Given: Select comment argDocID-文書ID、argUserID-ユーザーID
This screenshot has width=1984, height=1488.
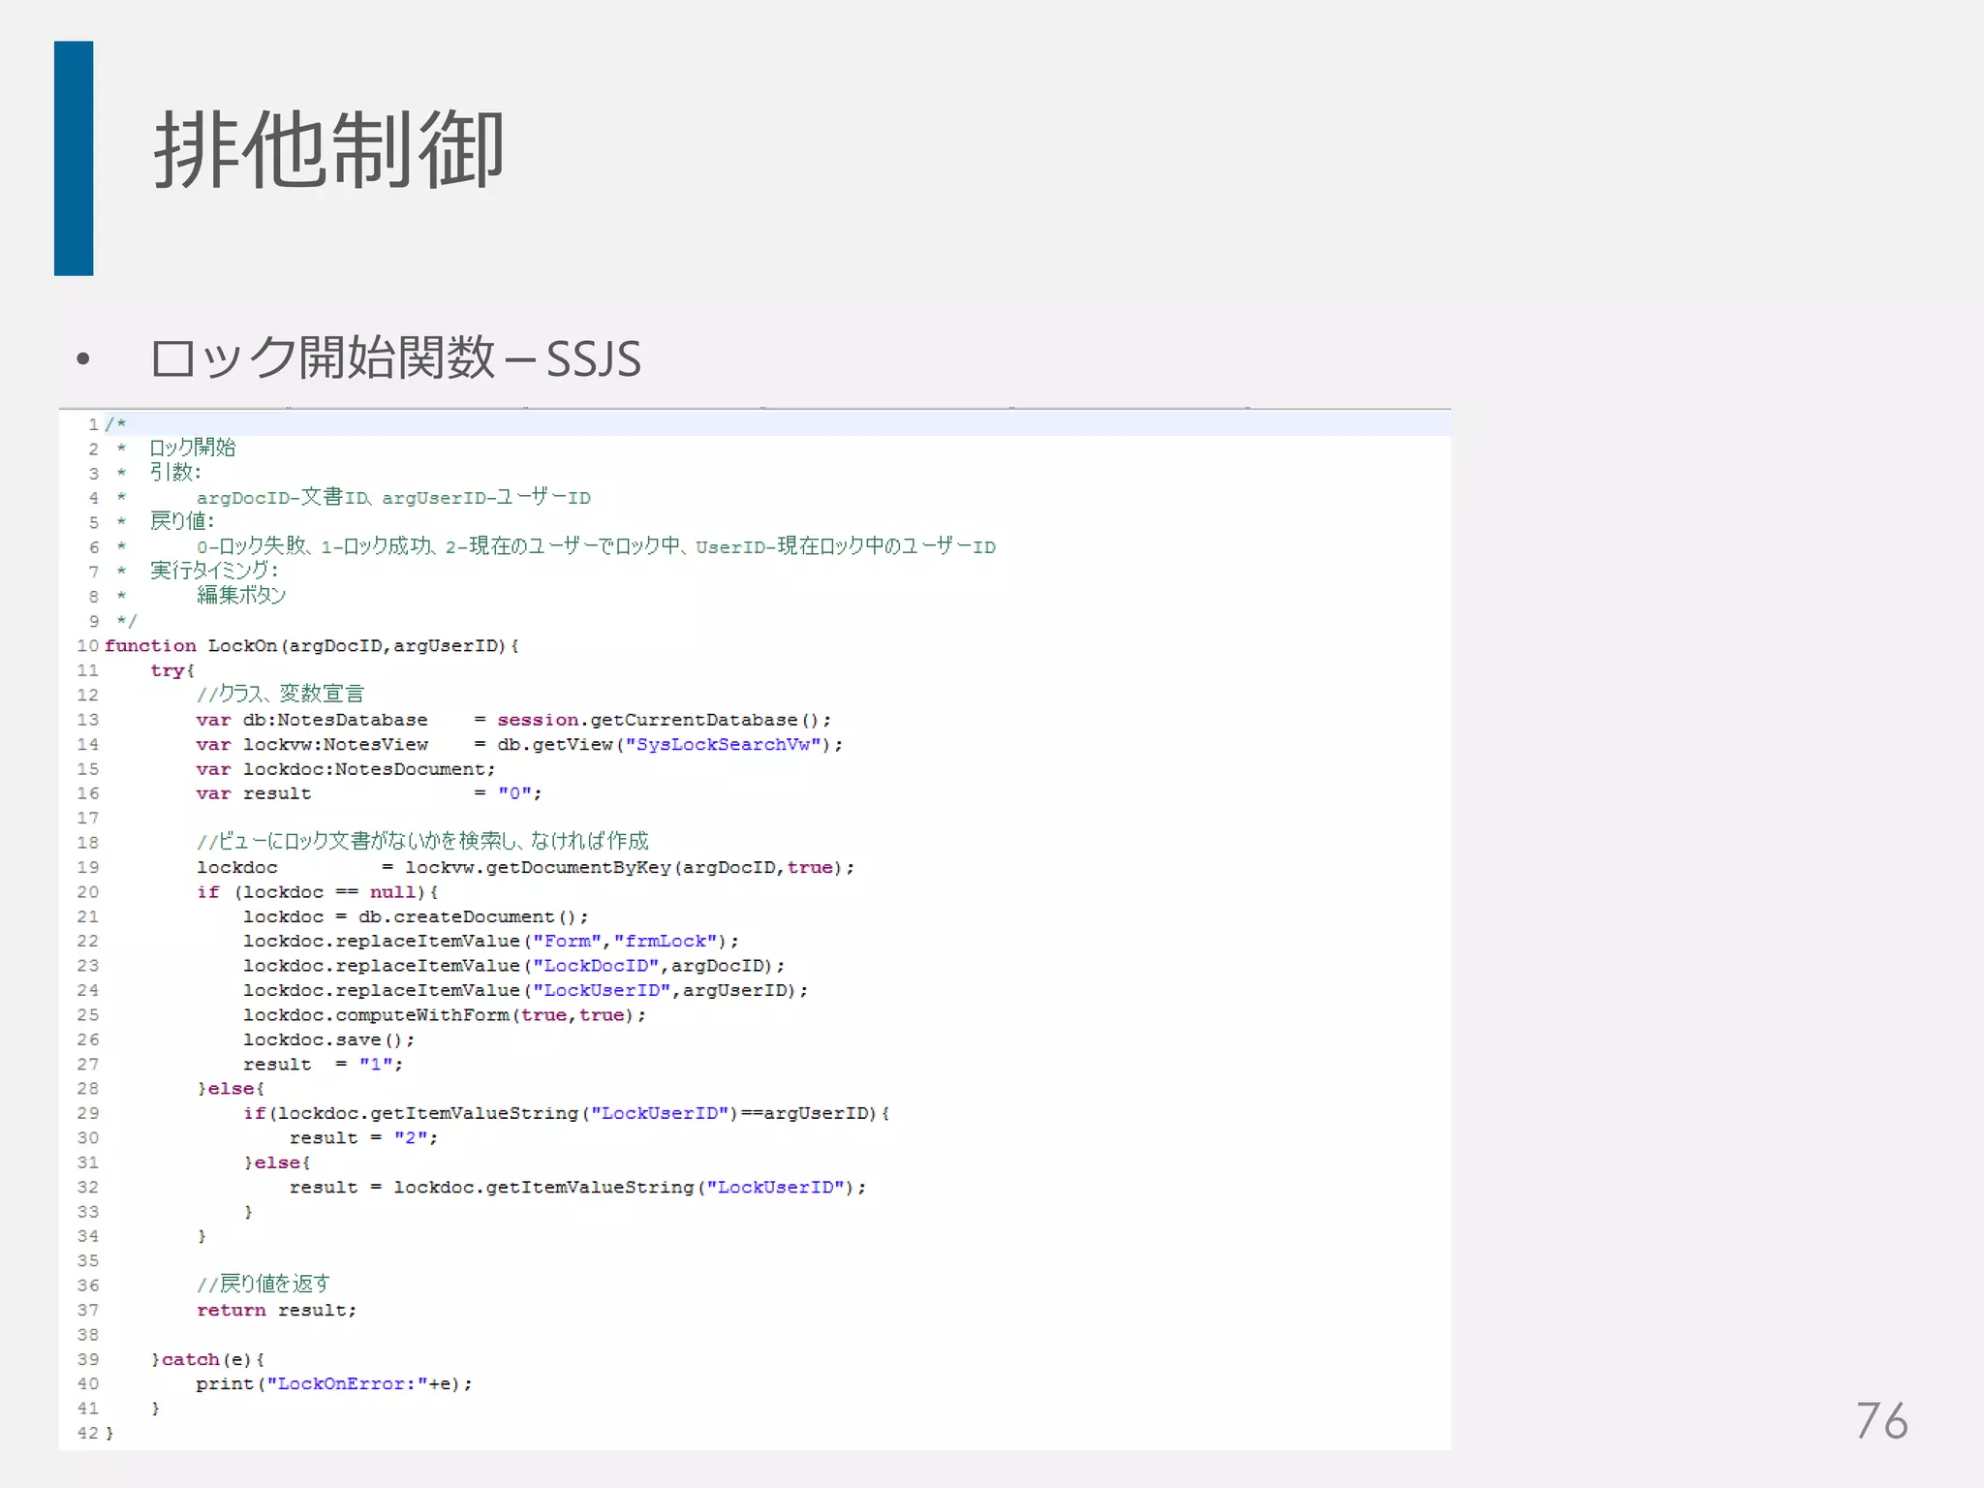Looking at the screenshot, I should pos(393,497).
